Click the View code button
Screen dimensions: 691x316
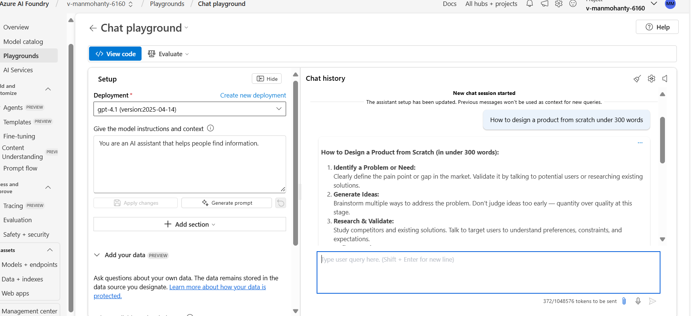tap(115, 54)
